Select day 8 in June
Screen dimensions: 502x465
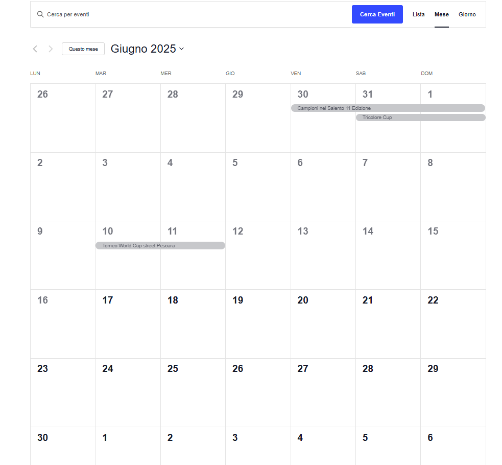point(431,162)
